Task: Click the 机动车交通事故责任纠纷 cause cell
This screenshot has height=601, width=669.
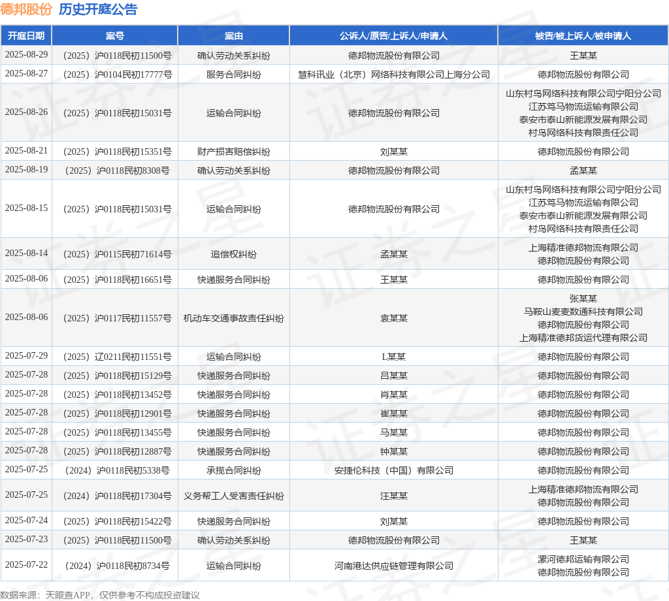Action: [233, 318]
